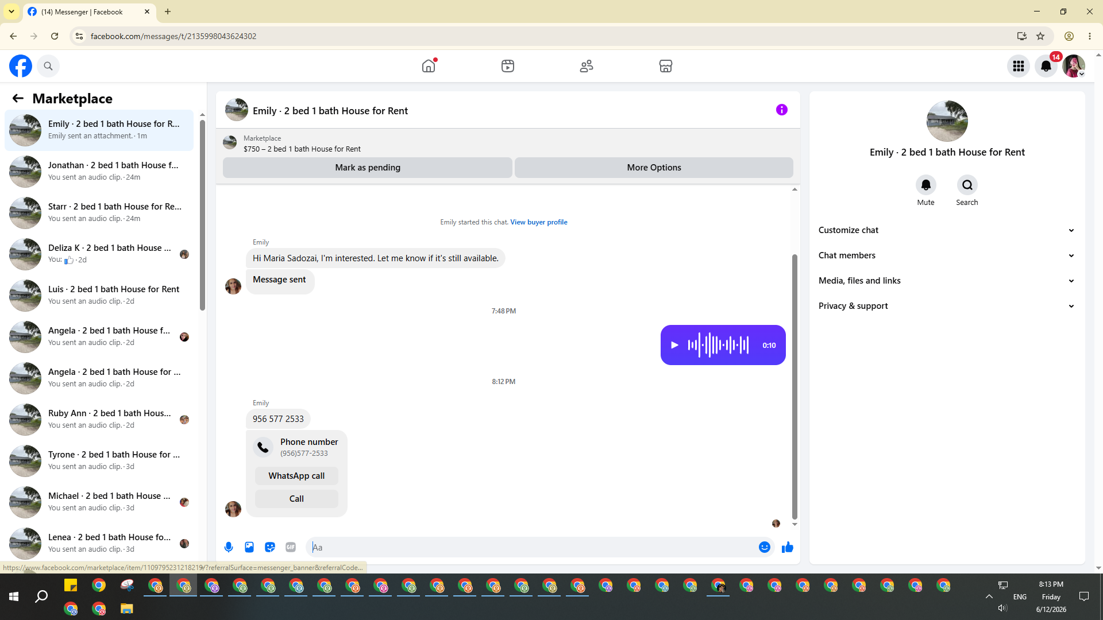
Task: Open the emoji picker smiley icon
Action: 764,547
